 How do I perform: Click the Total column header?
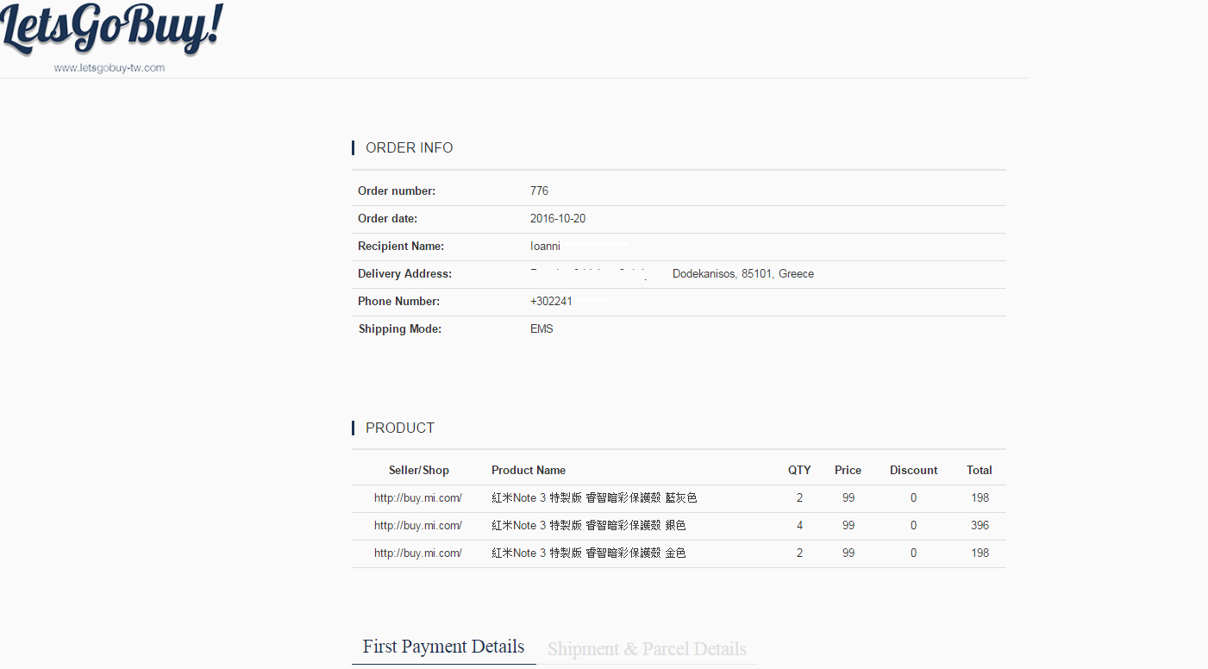(980, 470)
